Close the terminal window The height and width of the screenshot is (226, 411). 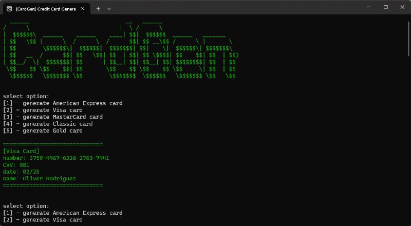[x=402, y=7]
